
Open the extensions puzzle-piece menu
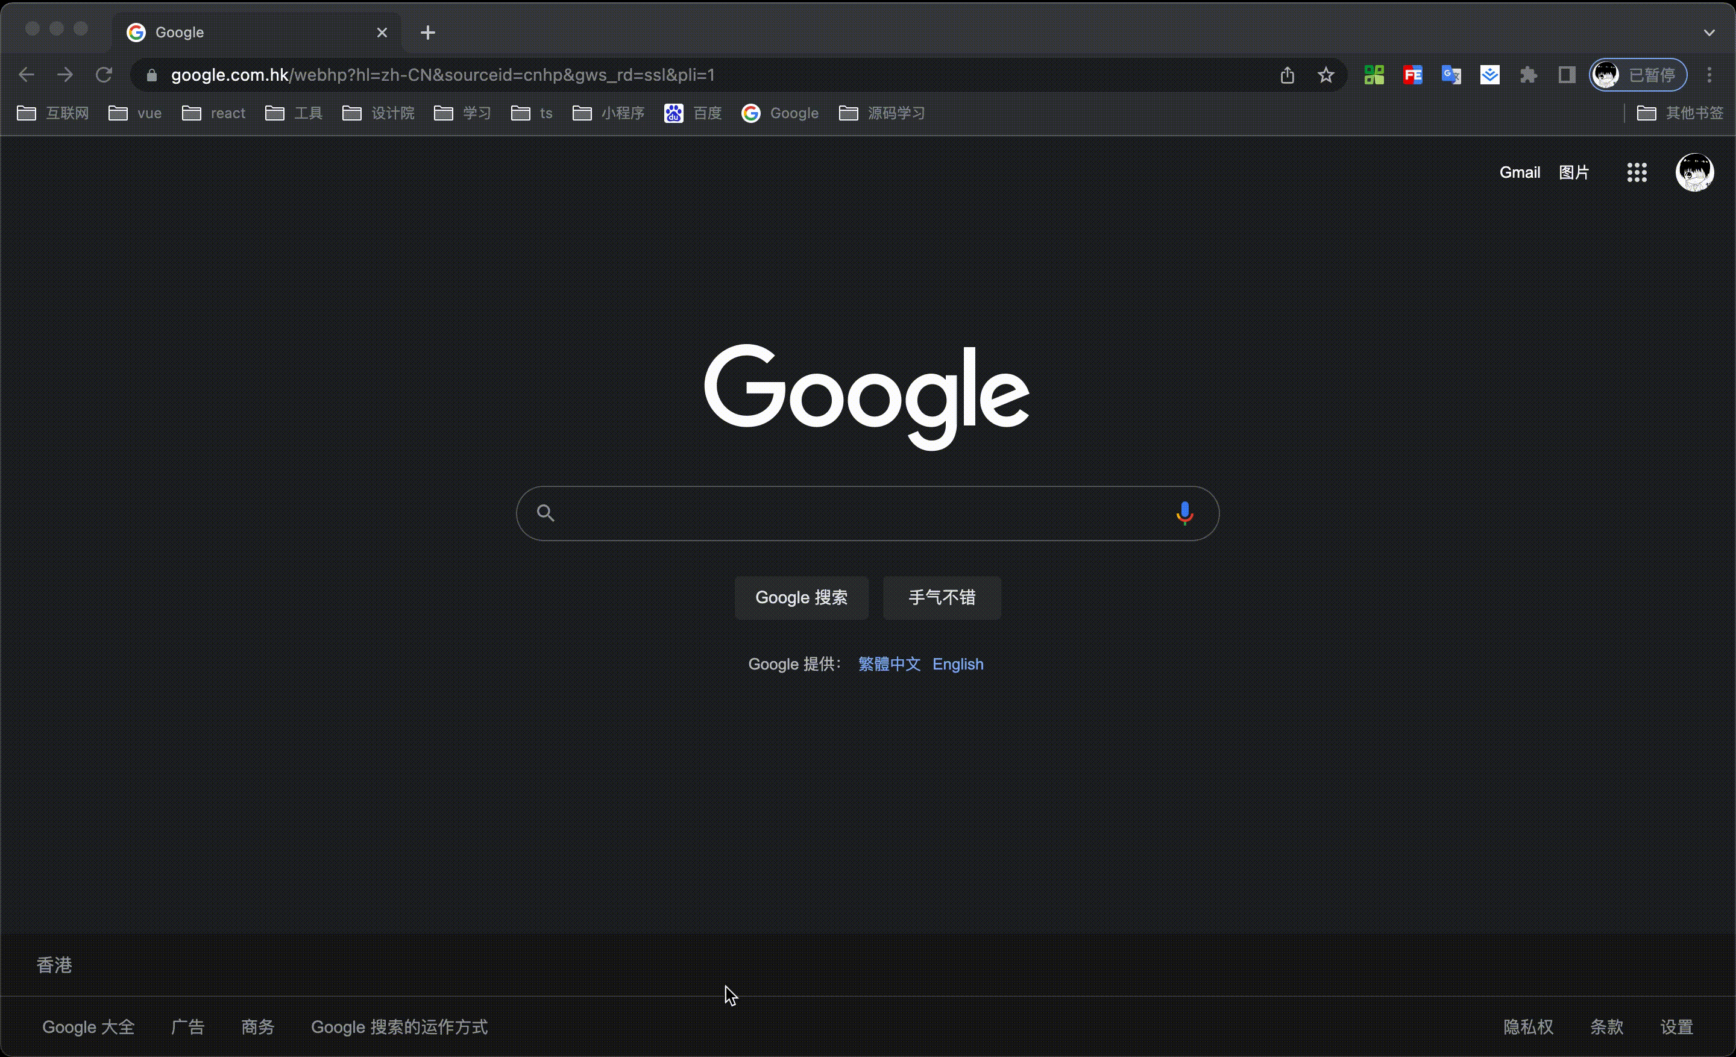[x=1528, y=75]
